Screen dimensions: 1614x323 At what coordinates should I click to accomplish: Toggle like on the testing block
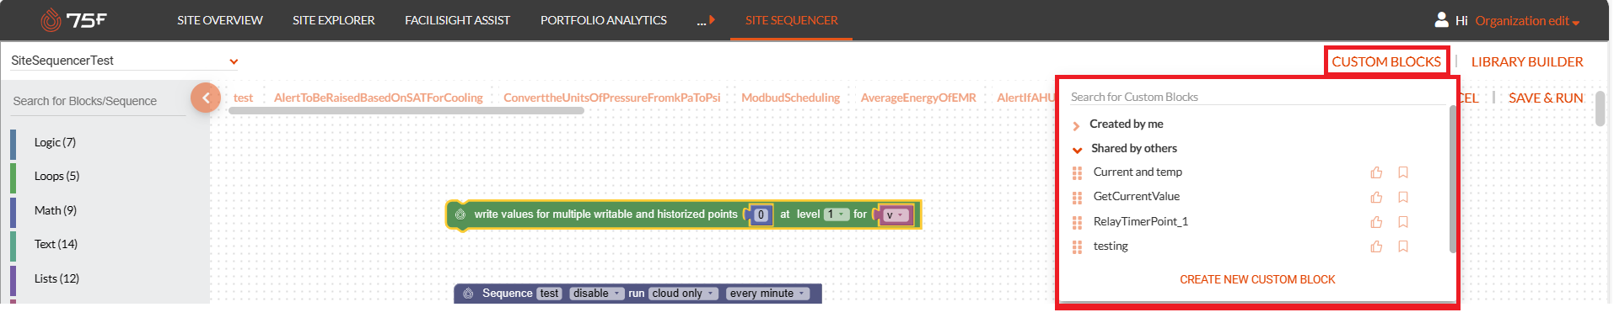1376,246
